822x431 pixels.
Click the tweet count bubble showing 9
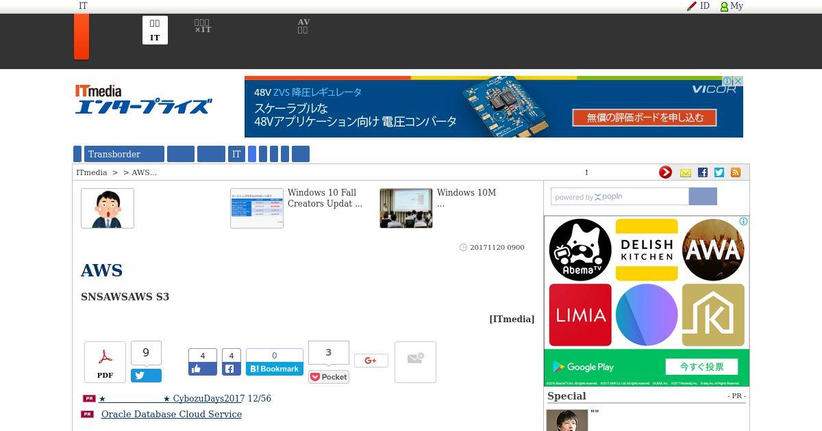(146, 353)
